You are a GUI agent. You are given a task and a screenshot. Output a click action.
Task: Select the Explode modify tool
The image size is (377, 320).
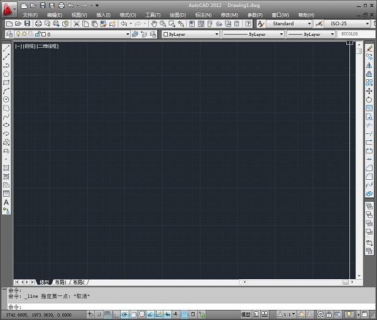coord(369,194)
